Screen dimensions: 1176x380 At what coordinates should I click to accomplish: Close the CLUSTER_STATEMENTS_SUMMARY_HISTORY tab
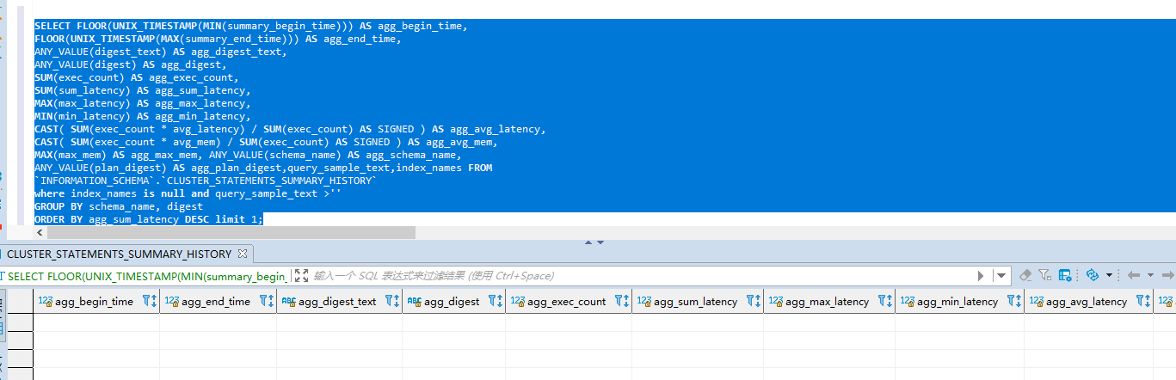243,254
